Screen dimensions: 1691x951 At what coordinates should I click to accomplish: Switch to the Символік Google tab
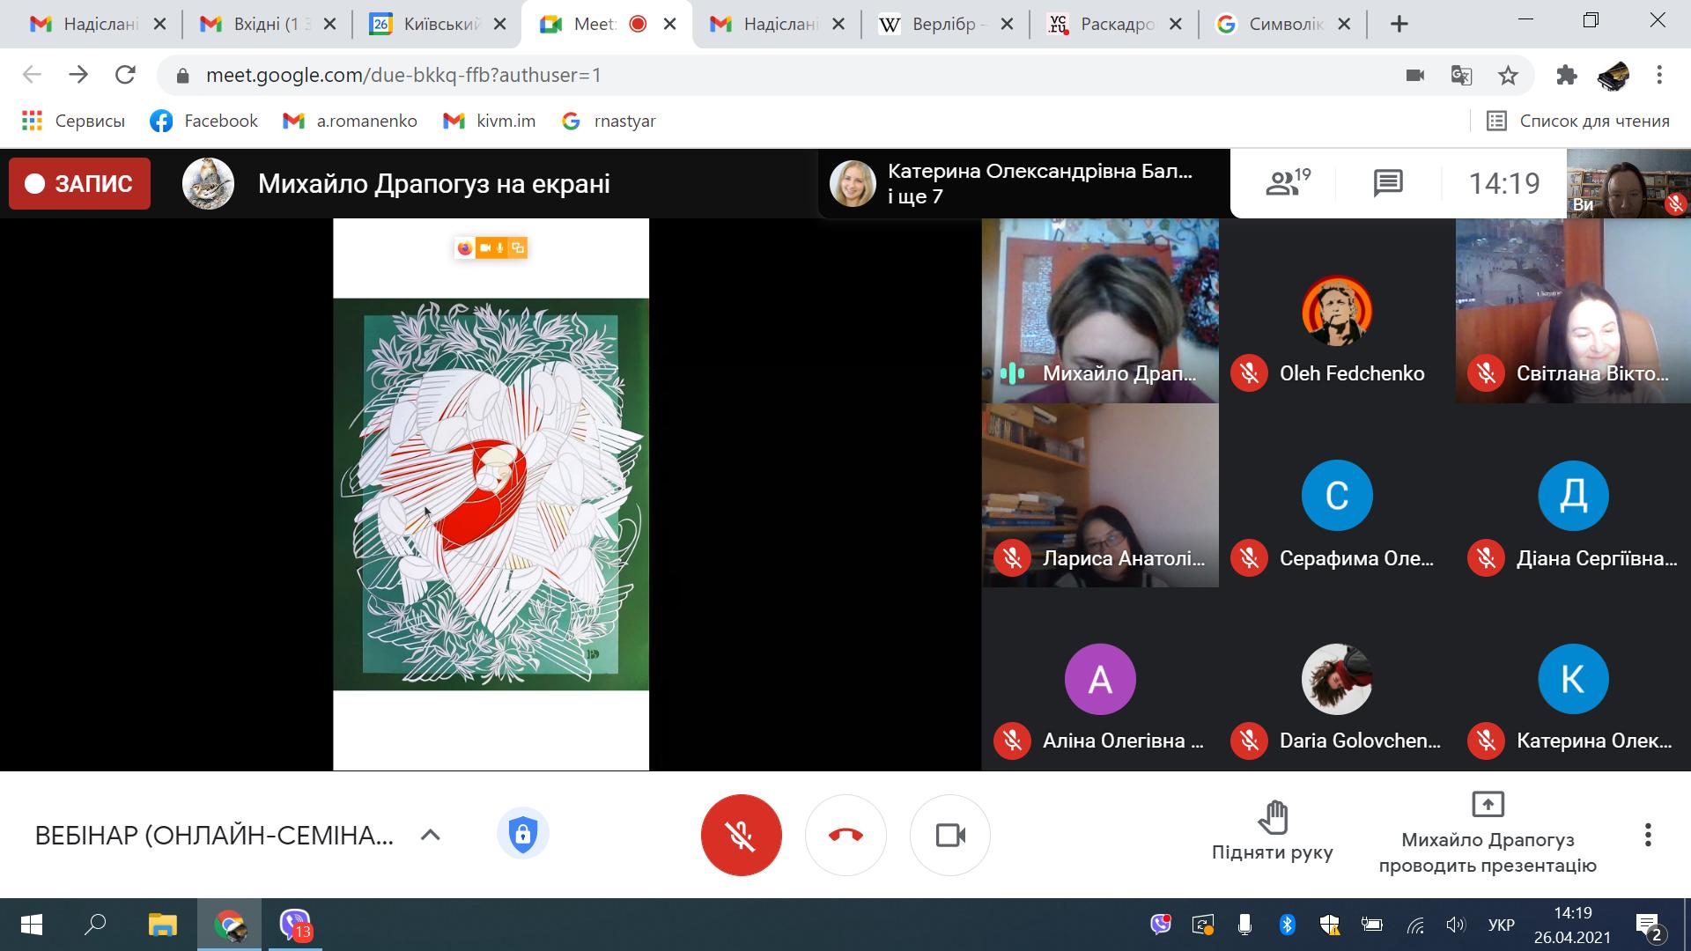coord(1282,24)
